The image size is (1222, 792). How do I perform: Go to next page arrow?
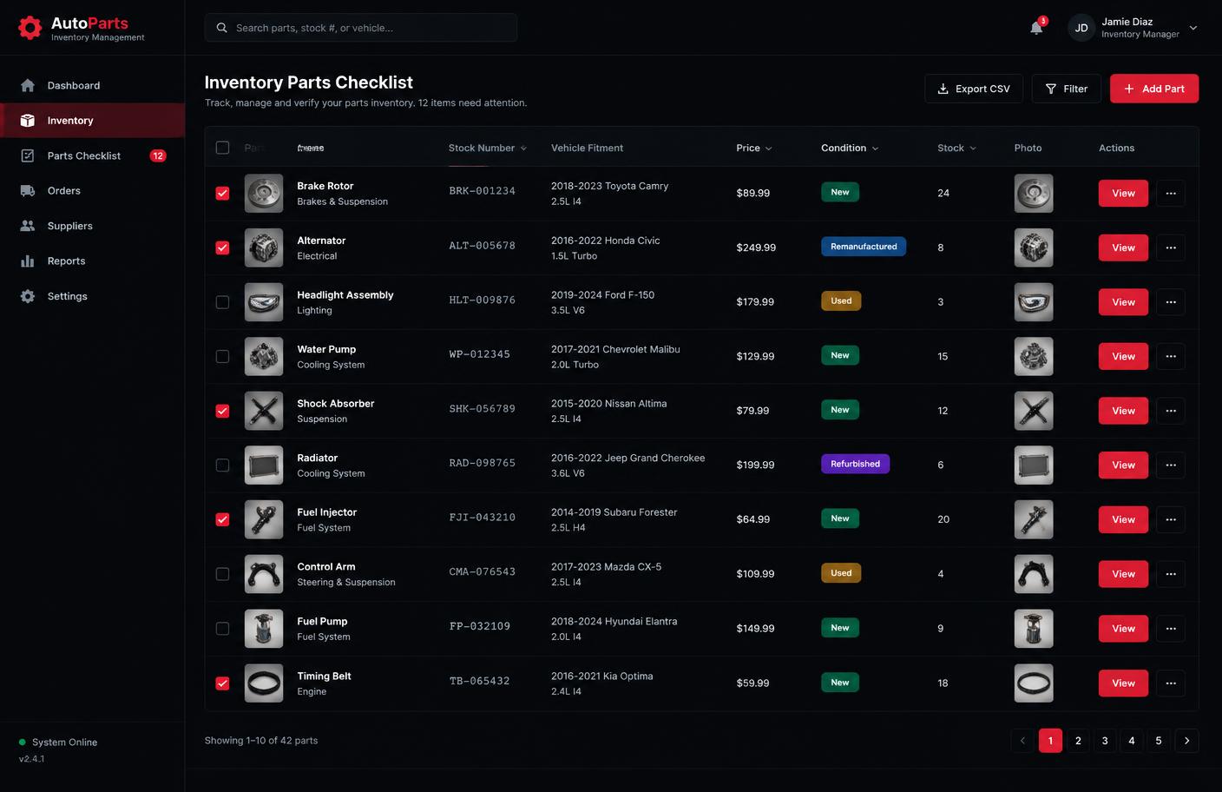[x=1186, y=741]
